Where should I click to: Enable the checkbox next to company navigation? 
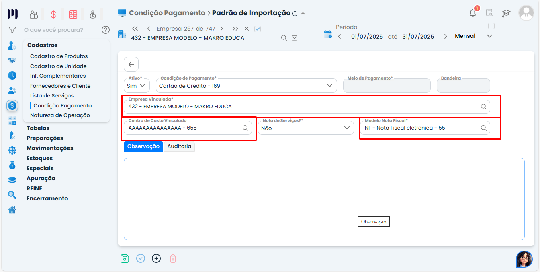point(257,29)
